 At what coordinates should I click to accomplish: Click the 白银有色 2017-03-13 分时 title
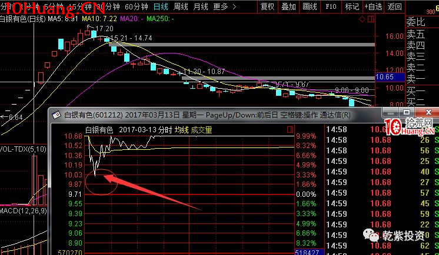128,130
